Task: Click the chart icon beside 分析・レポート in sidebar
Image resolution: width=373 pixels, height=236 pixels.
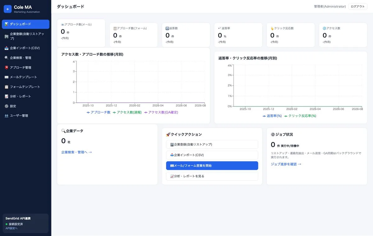Action: coord(7,97)
